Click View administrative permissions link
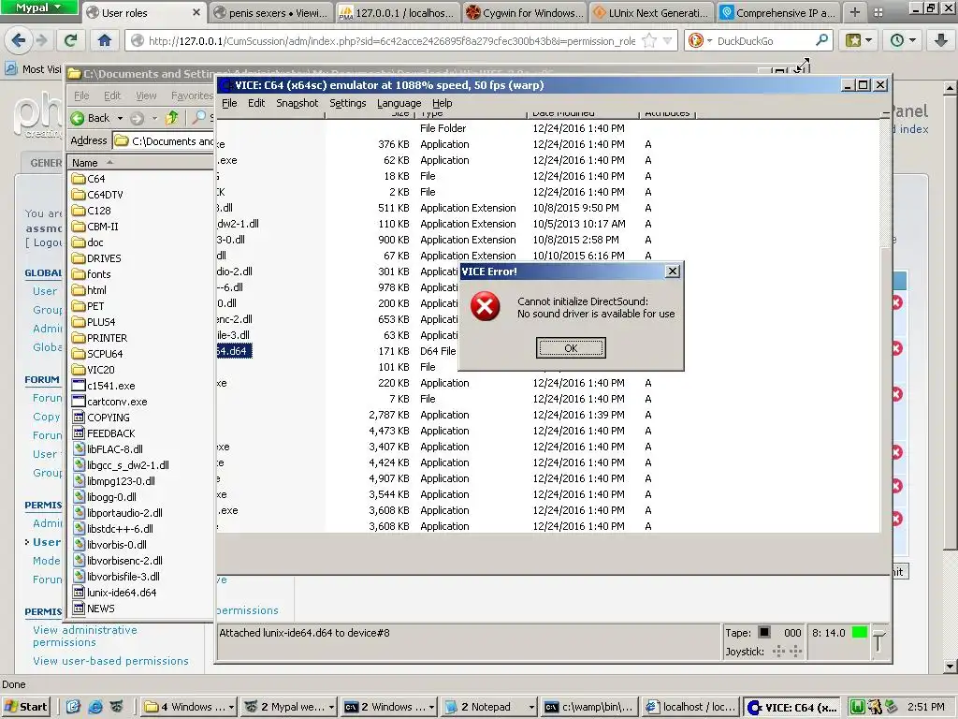The height and width of the screenshot is (719, 958). pos(85,636)
